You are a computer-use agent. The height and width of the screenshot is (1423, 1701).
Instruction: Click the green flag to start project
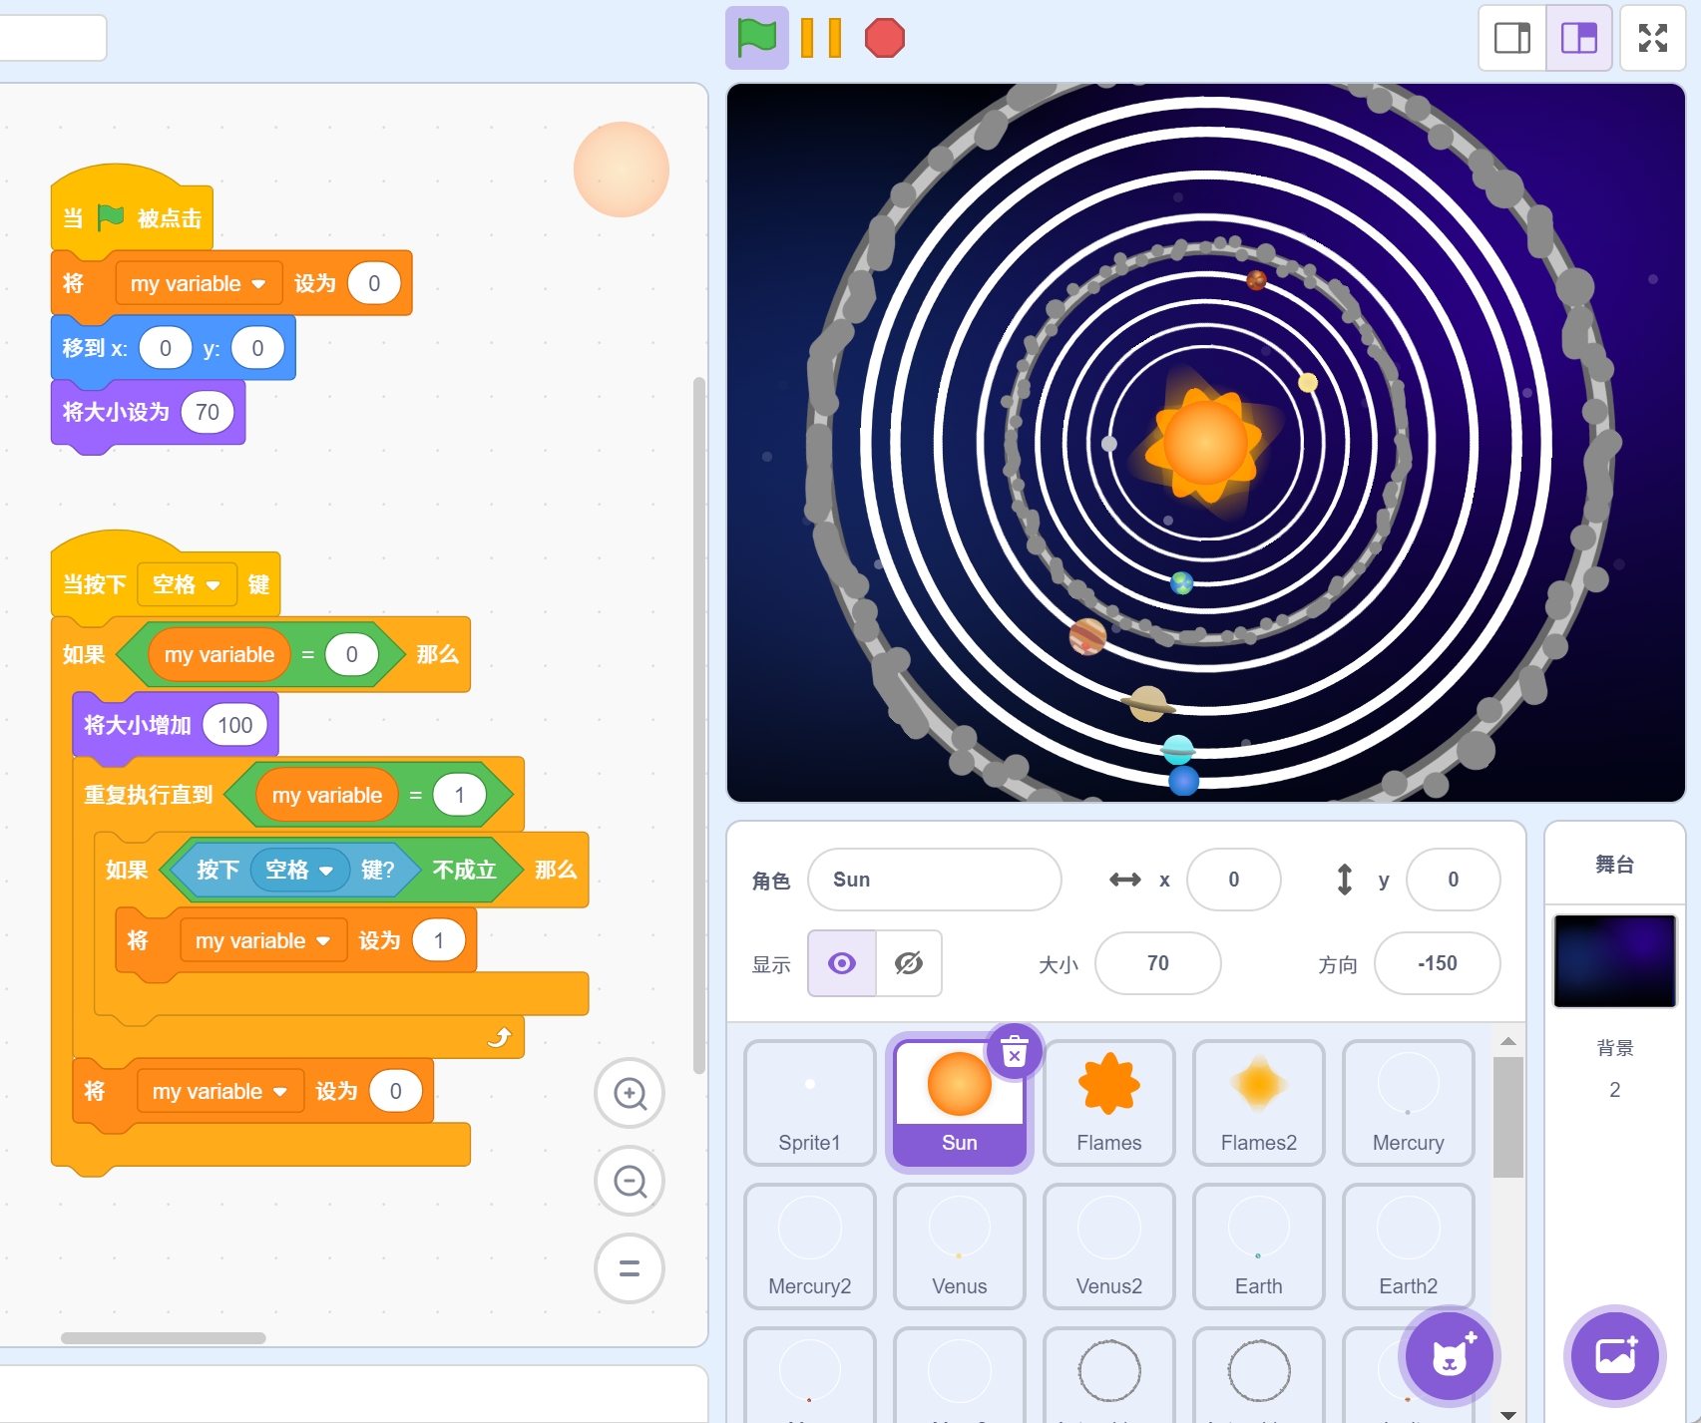click(756, 39)
